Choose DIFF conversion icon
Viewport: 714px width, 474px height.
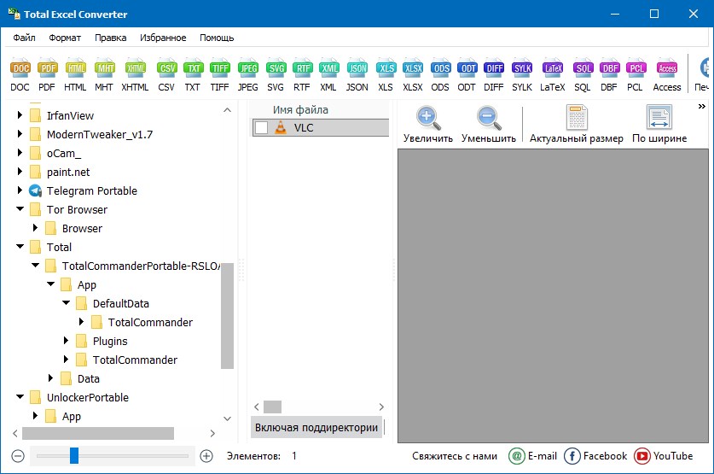coord(494,75)
